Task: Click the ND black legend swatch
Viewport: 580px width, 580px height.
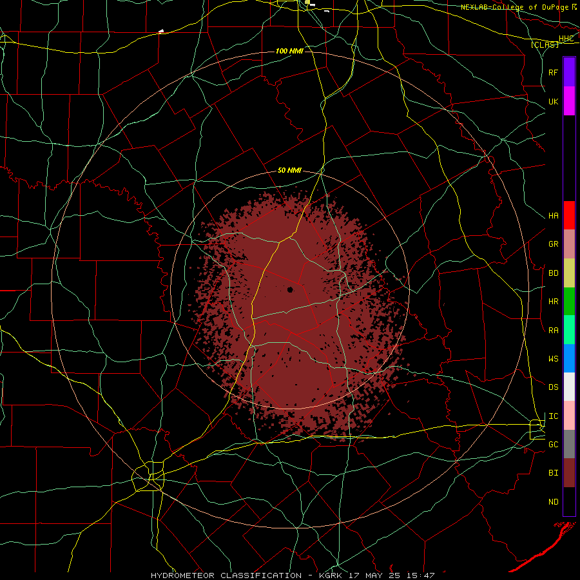Action: 569,501
